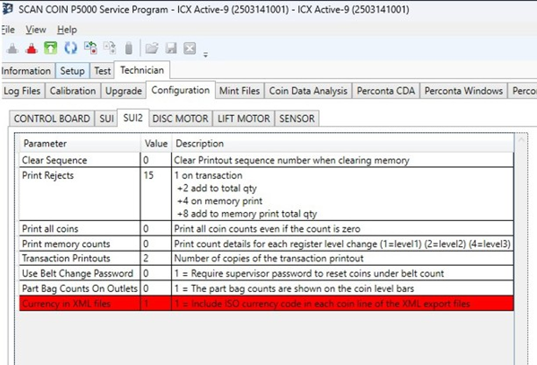This screenshot has height=365, width=537.
Task: Open the Perconta CDA tab
Action: 386,91
